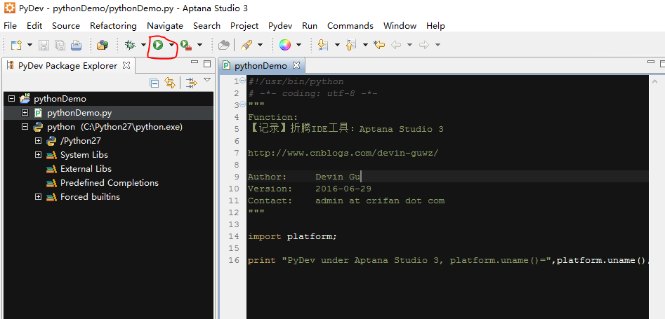The height and width of the screenshot is (319, 665).
Task: Open the Next Annotation dropdown arrow
Action: pyautogui.click(x=337, y=45)
